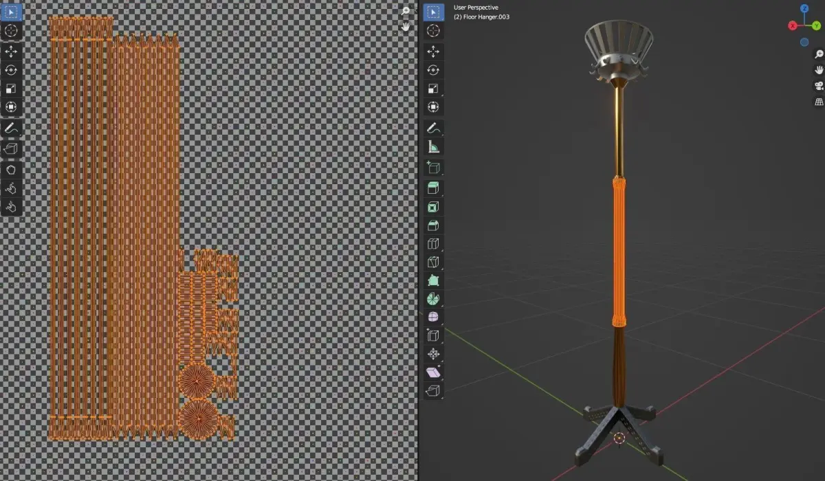Select the Annotate tool in the UV editor
The height and width of the screenshot is (481, 825).
pyautogui.click(x=12, y=128)
